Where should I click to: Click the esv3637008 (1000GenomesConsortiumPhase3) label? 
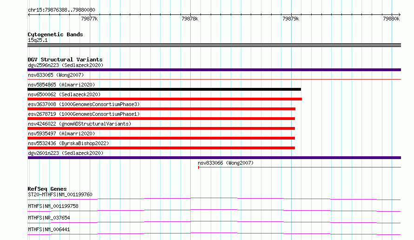click(x=84, y=104)
